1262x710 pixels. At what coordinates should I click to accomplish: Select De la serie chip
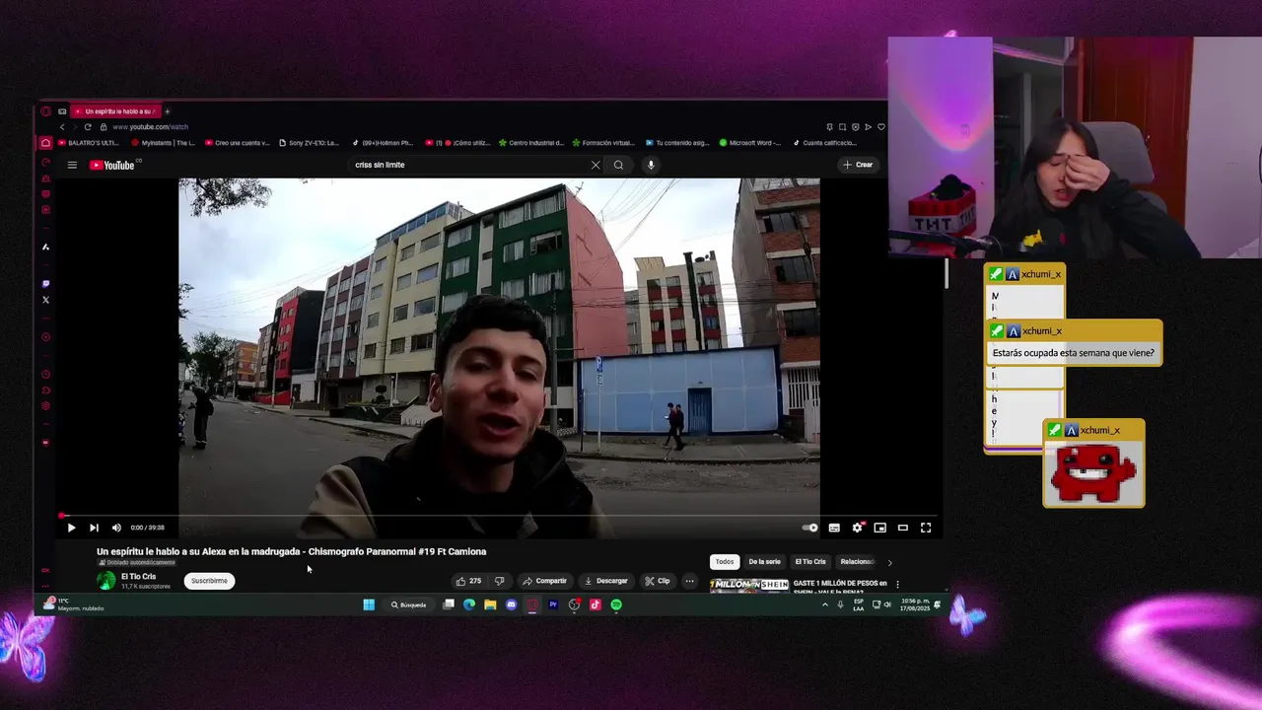click(x=764, y=562)
